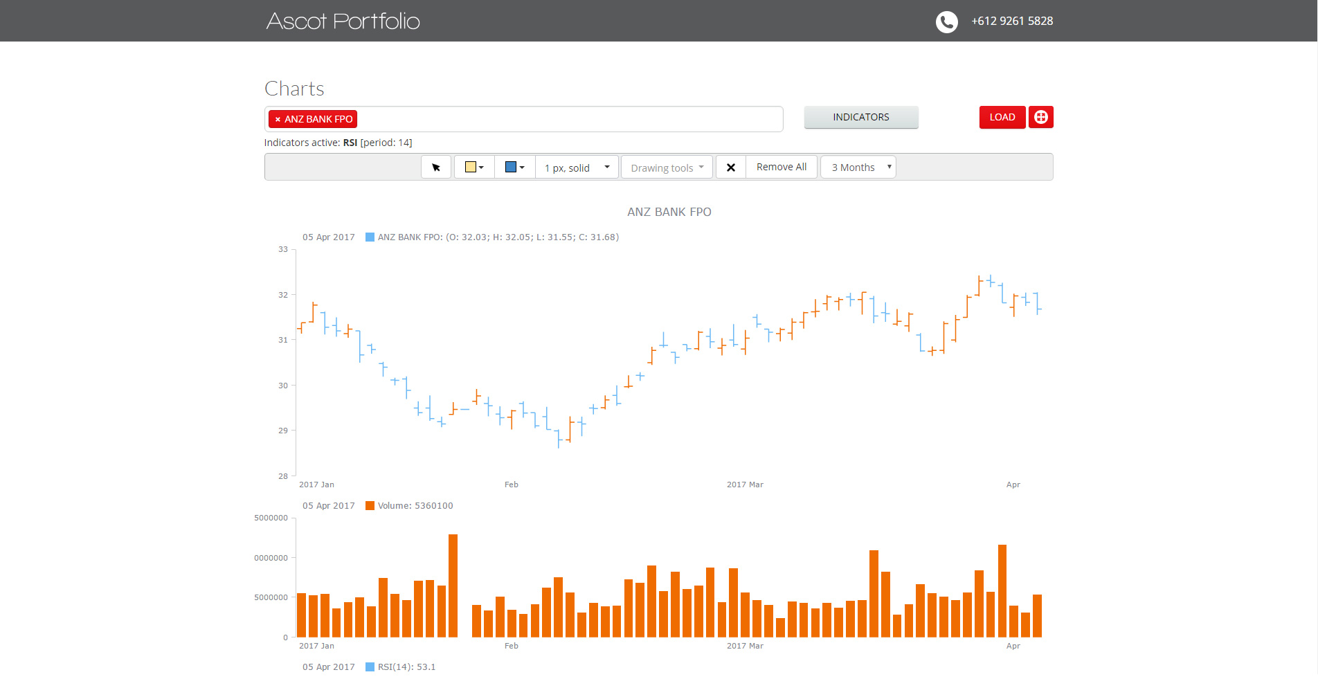The width and height of the screenshot is (1318, 688).
Task: Select the pointer cursor tool
Action: [436, 168]
